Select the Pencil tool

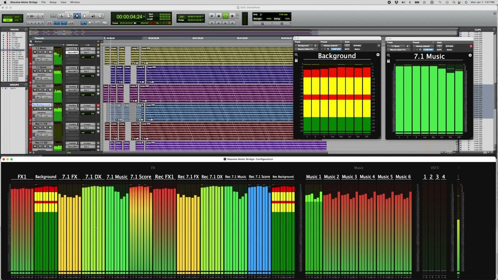pyautogui.click(x=101, y=16)
